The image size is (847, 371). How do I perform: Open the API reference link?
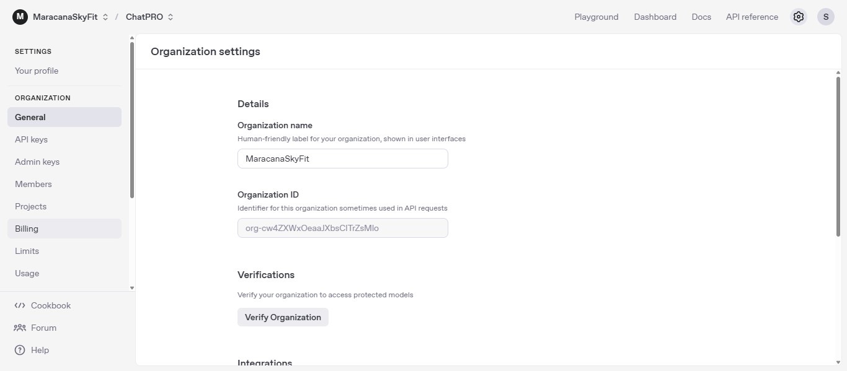tap(752, 17)
